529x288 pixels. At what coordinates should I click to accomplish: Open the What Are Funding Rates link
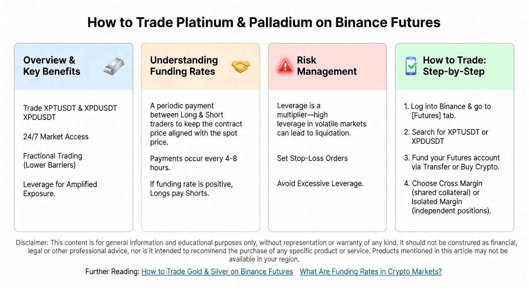(x=370, y=271)
